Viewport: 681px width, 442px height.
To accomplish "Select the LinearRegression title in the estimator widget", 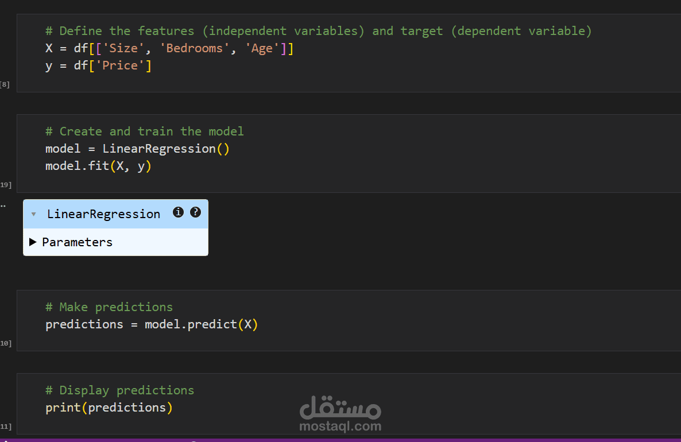I will (x=103, y=214).
